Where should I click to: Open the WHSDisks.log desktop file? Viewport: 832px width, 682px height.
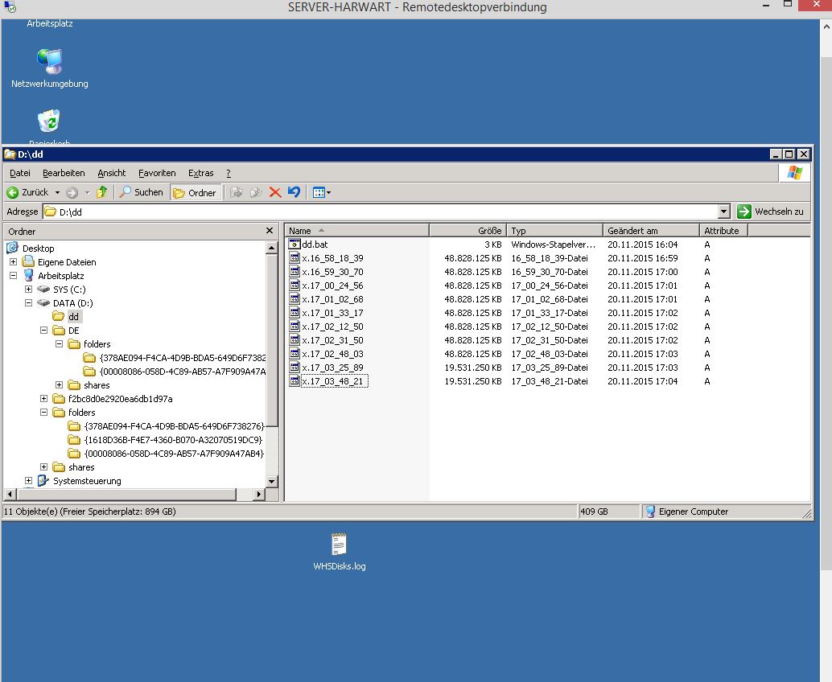click(339, 543)
